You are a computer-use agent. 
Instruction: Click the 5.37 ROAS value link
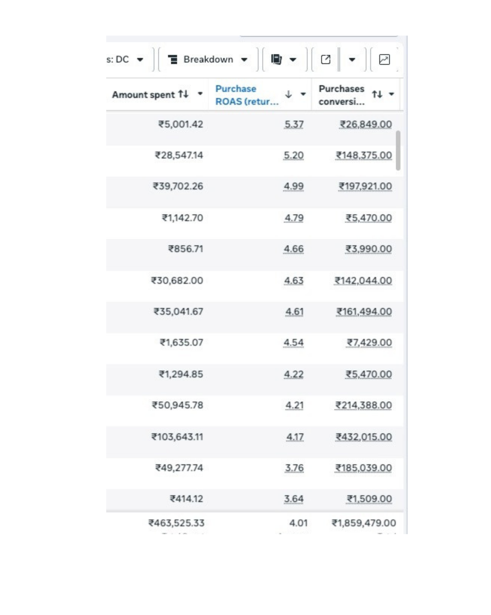(294, 124)
